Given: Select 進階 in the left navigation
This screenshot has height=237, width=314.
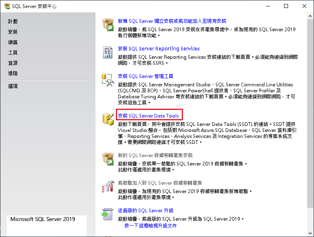Looking at the screenshot, I should [13, 73].
